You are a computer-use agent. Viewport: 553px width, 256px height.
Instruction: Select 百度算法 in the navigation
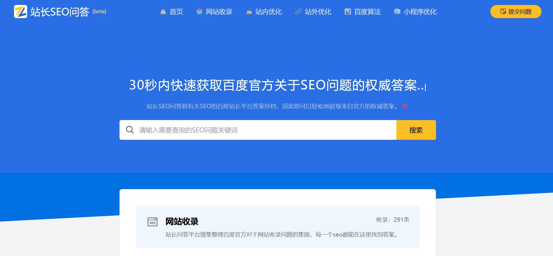click(363, 12)
